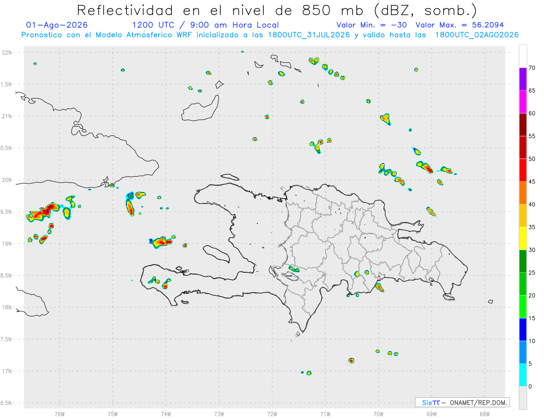The height and width of the screenshot is (420, 544).
Task: Select the '20' color scale label
Action: point(532,295)
